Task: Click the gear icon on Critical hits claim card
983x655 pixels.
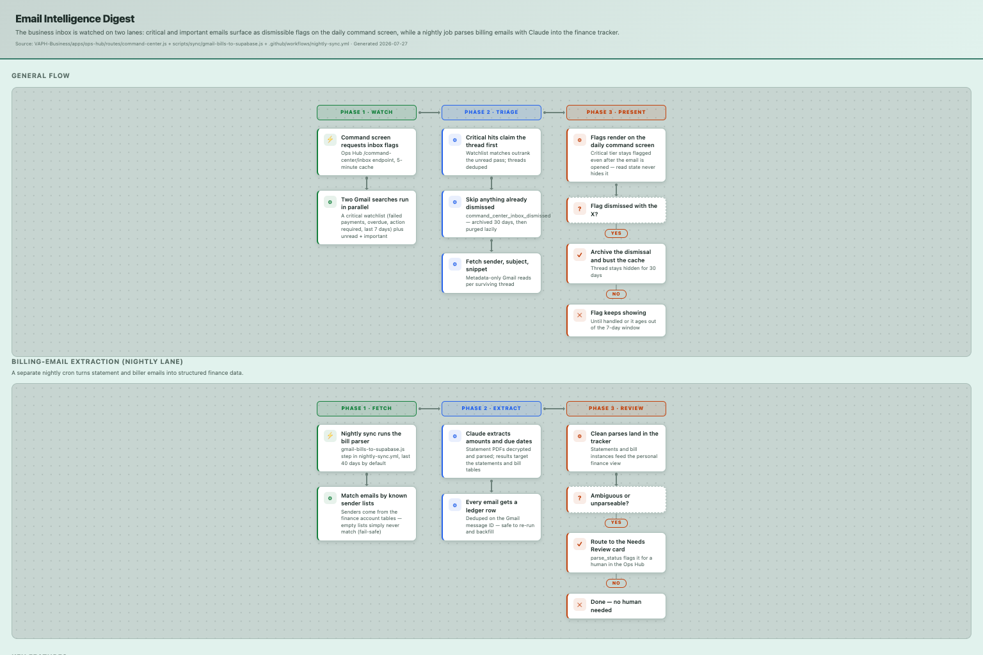Action: tap(455, 139)
